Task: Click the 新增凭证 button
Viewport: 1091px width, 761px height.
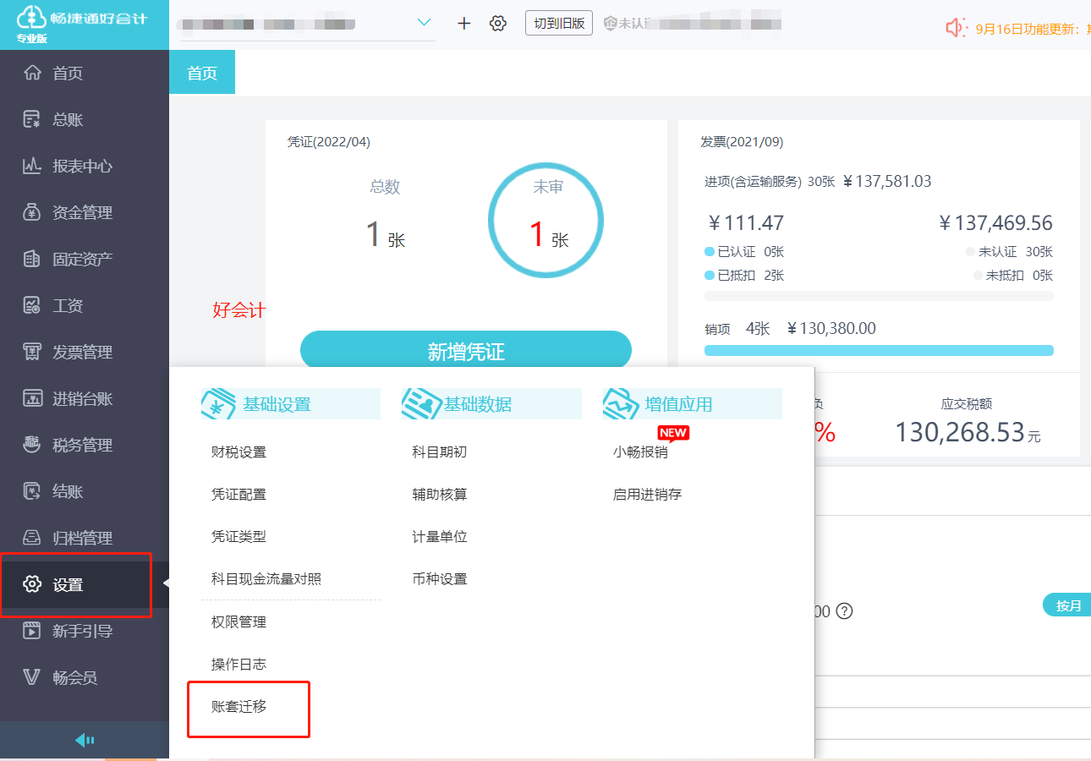Action: (466, 350)
